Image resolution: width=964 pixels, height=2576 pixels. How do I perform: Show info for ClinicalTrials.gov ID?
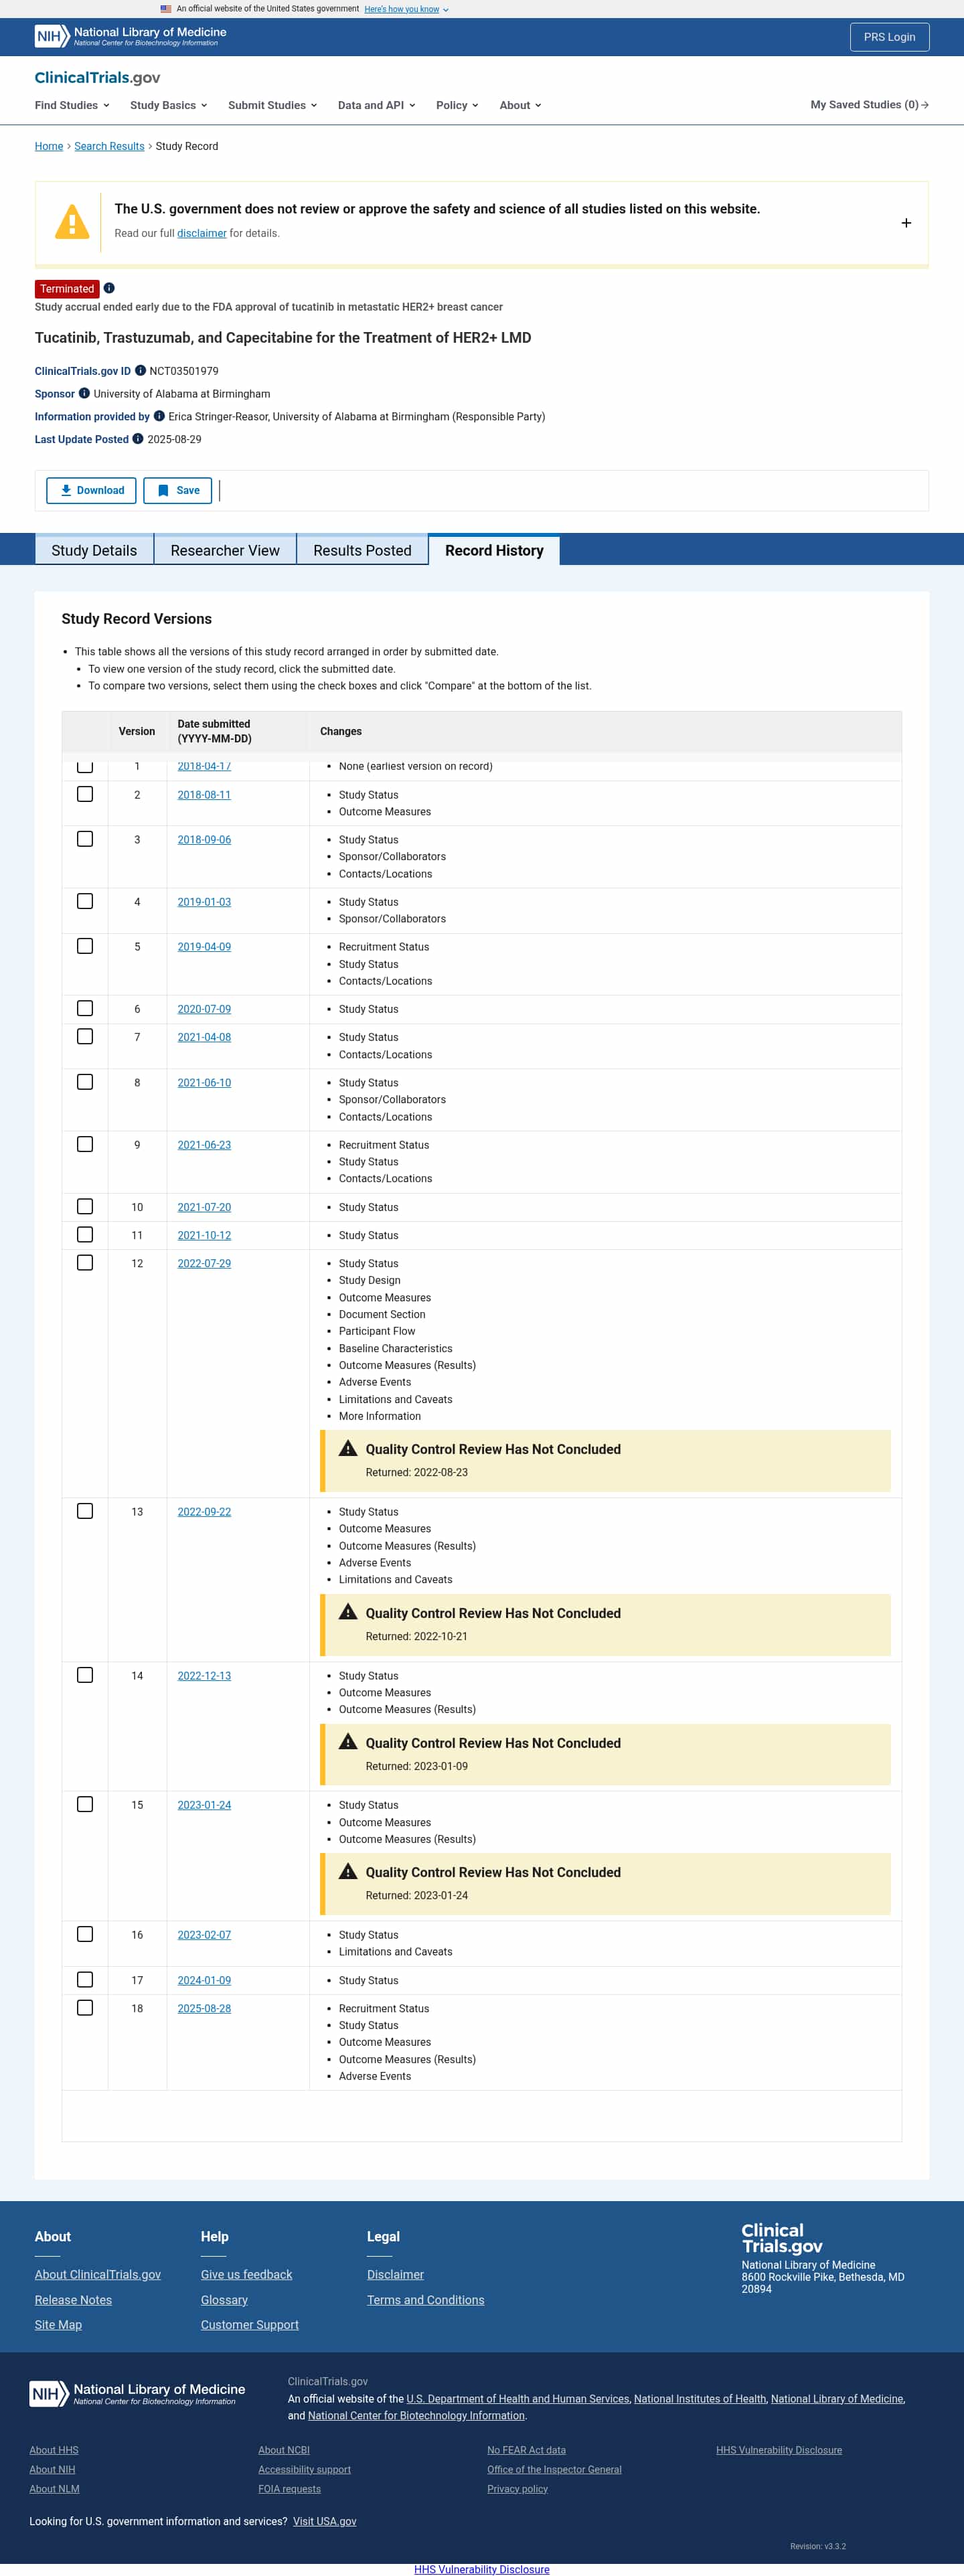tap(140, 370)
